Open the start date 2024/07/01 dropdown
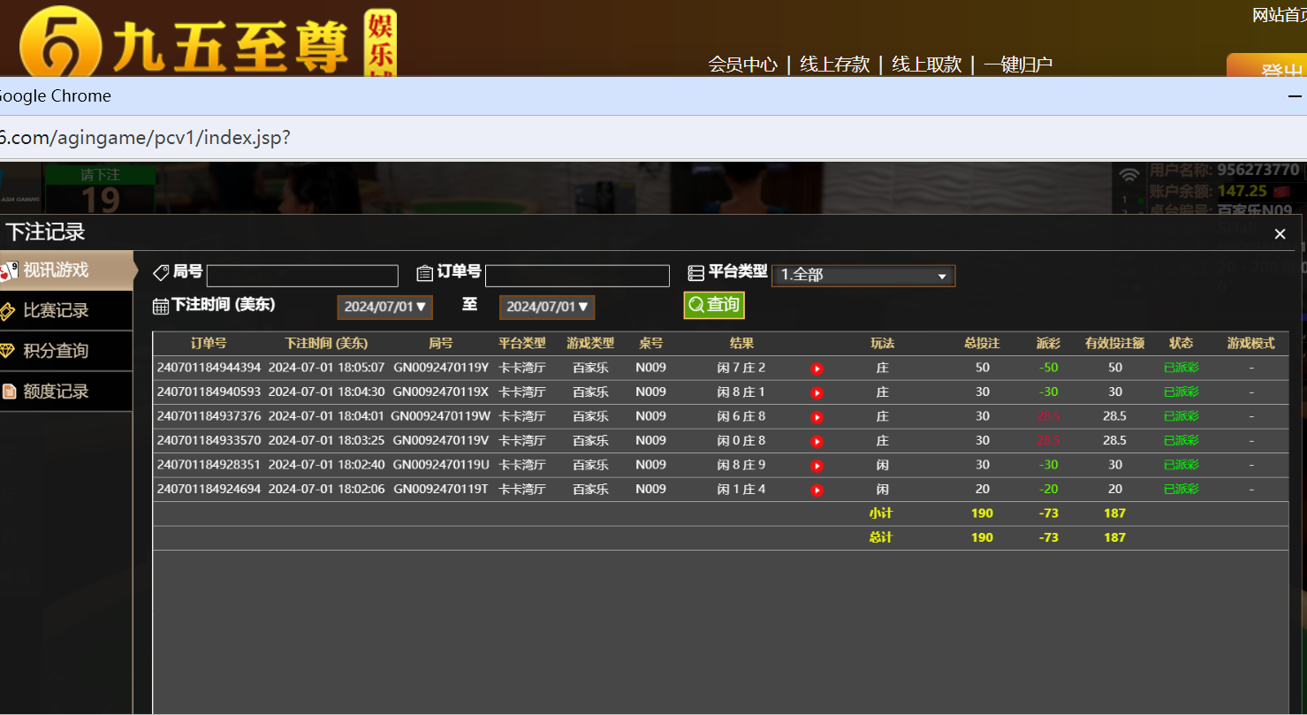The width and height of the screenshot is (1307, 715). point(384,307)
